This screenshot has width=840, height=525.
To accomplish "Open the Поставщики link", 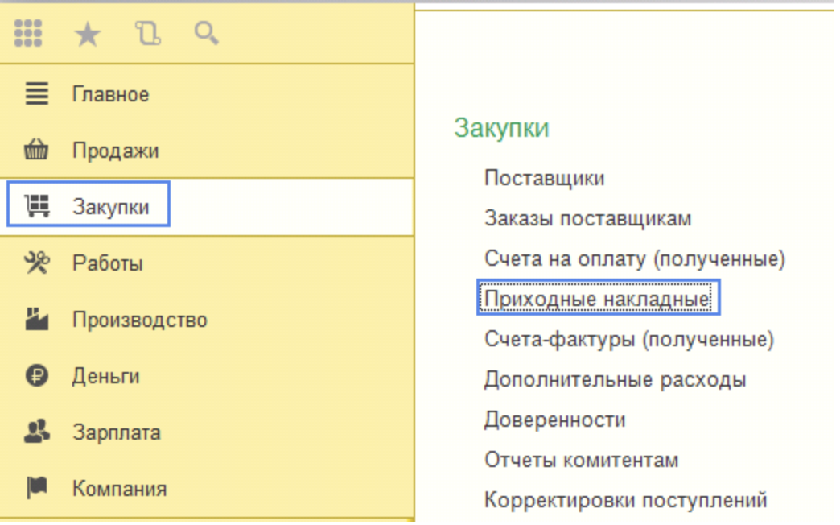I will pyautogui.click(x=544, y=178).
